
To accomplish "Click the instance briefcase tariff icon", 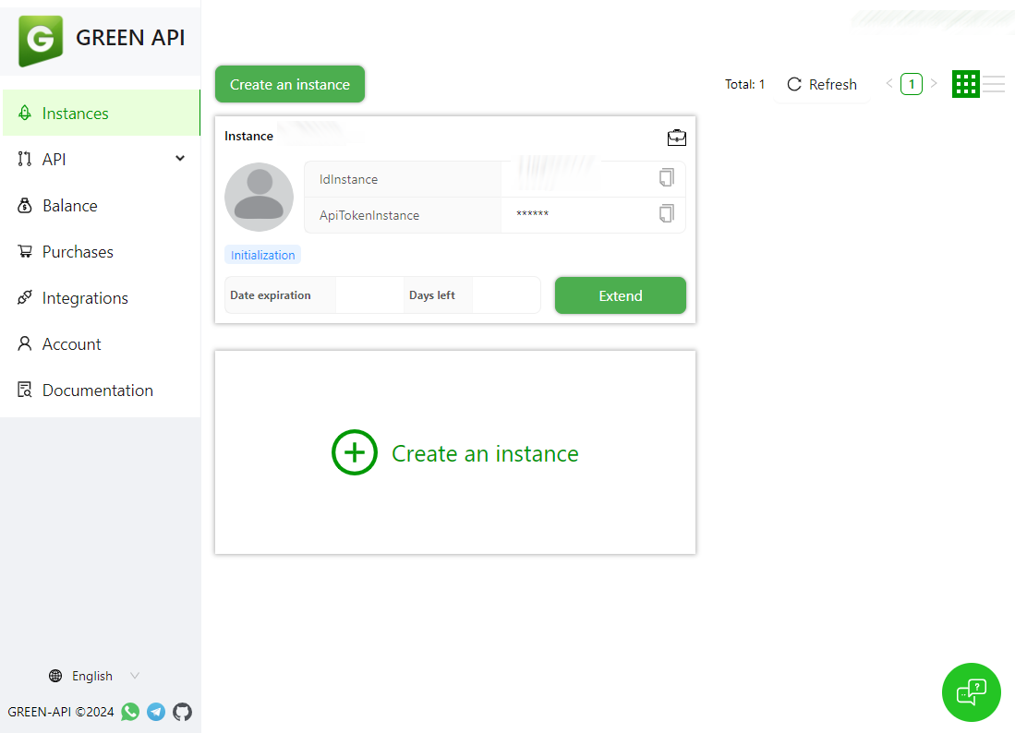I will tap(676, 138).
